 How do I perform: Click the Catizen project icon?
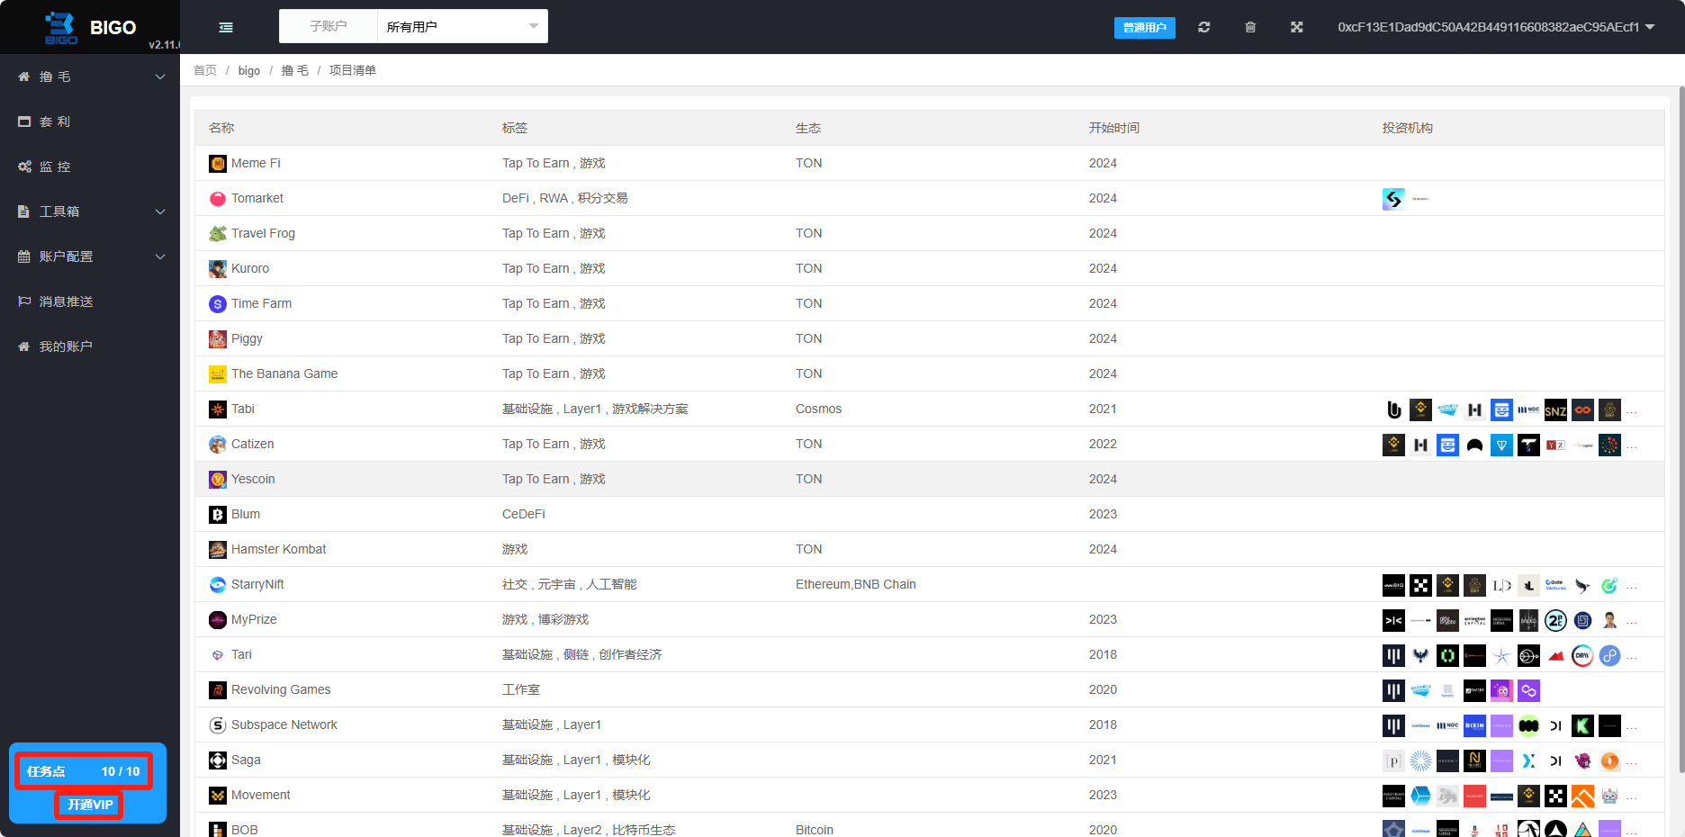pos(218,445)
